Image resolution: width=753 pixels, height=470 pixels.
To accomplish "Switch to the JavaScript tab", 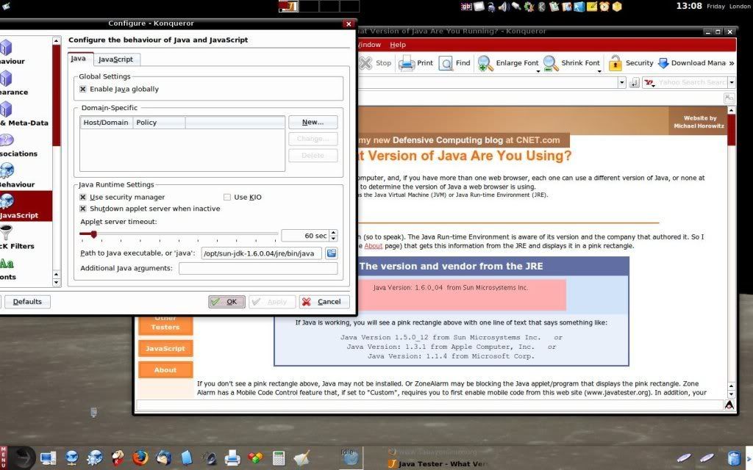I will (x=115, y=59).
